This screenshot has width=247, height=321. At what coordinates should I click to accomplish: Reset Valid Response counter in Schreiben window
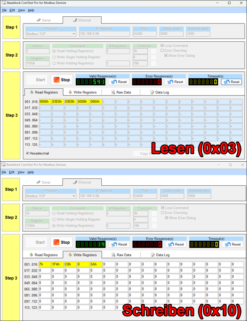119,244
